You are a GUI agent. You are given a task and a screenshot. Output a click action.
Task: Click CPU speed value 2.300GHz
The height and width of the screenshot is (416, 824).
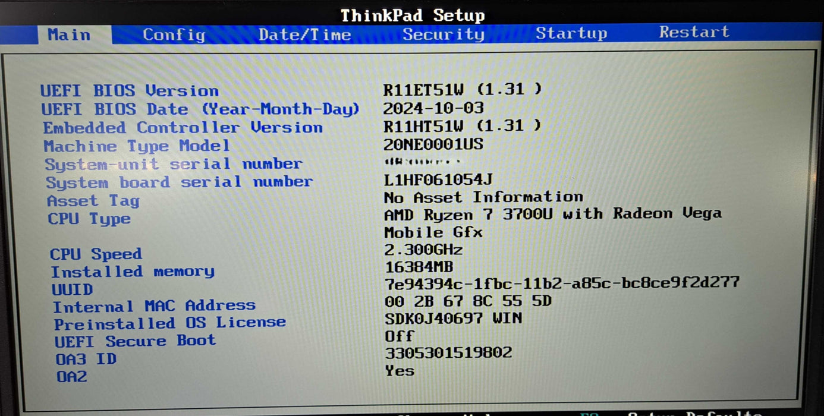click(424, 250)
